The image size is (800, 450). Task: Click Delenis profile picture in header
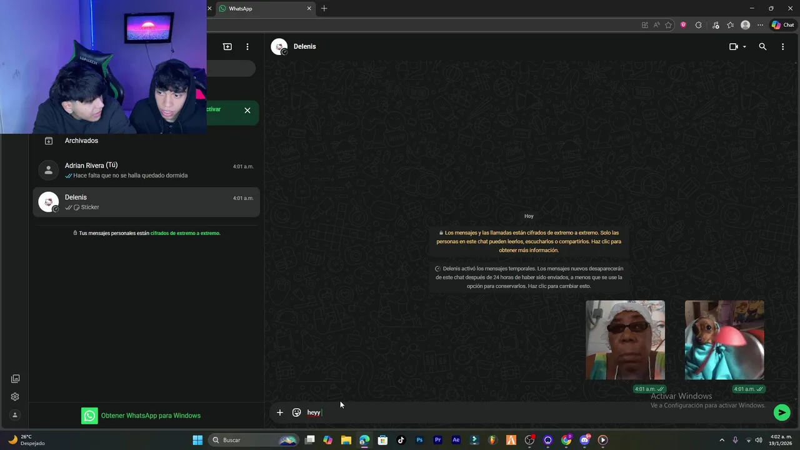(x=279, y=47)
